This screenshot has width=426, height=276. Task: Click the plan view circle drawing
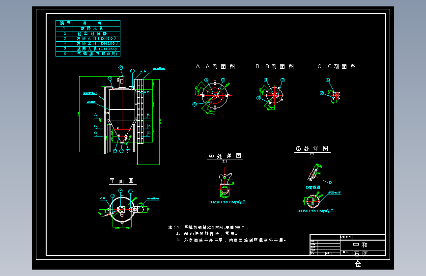(122, 209)
